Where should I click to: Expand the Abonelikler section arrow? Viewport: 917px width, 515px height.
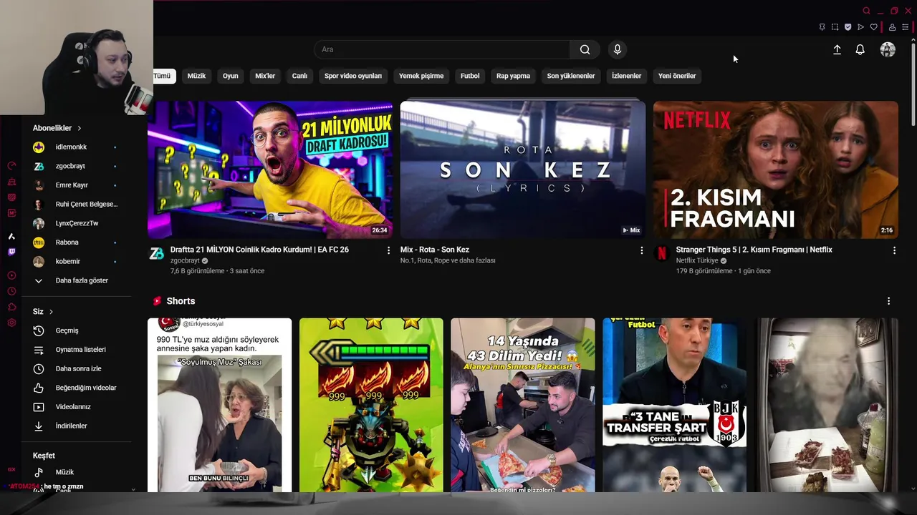coord(80,128)
